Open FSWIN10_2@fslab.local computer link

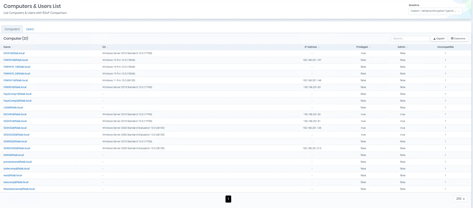17,74
